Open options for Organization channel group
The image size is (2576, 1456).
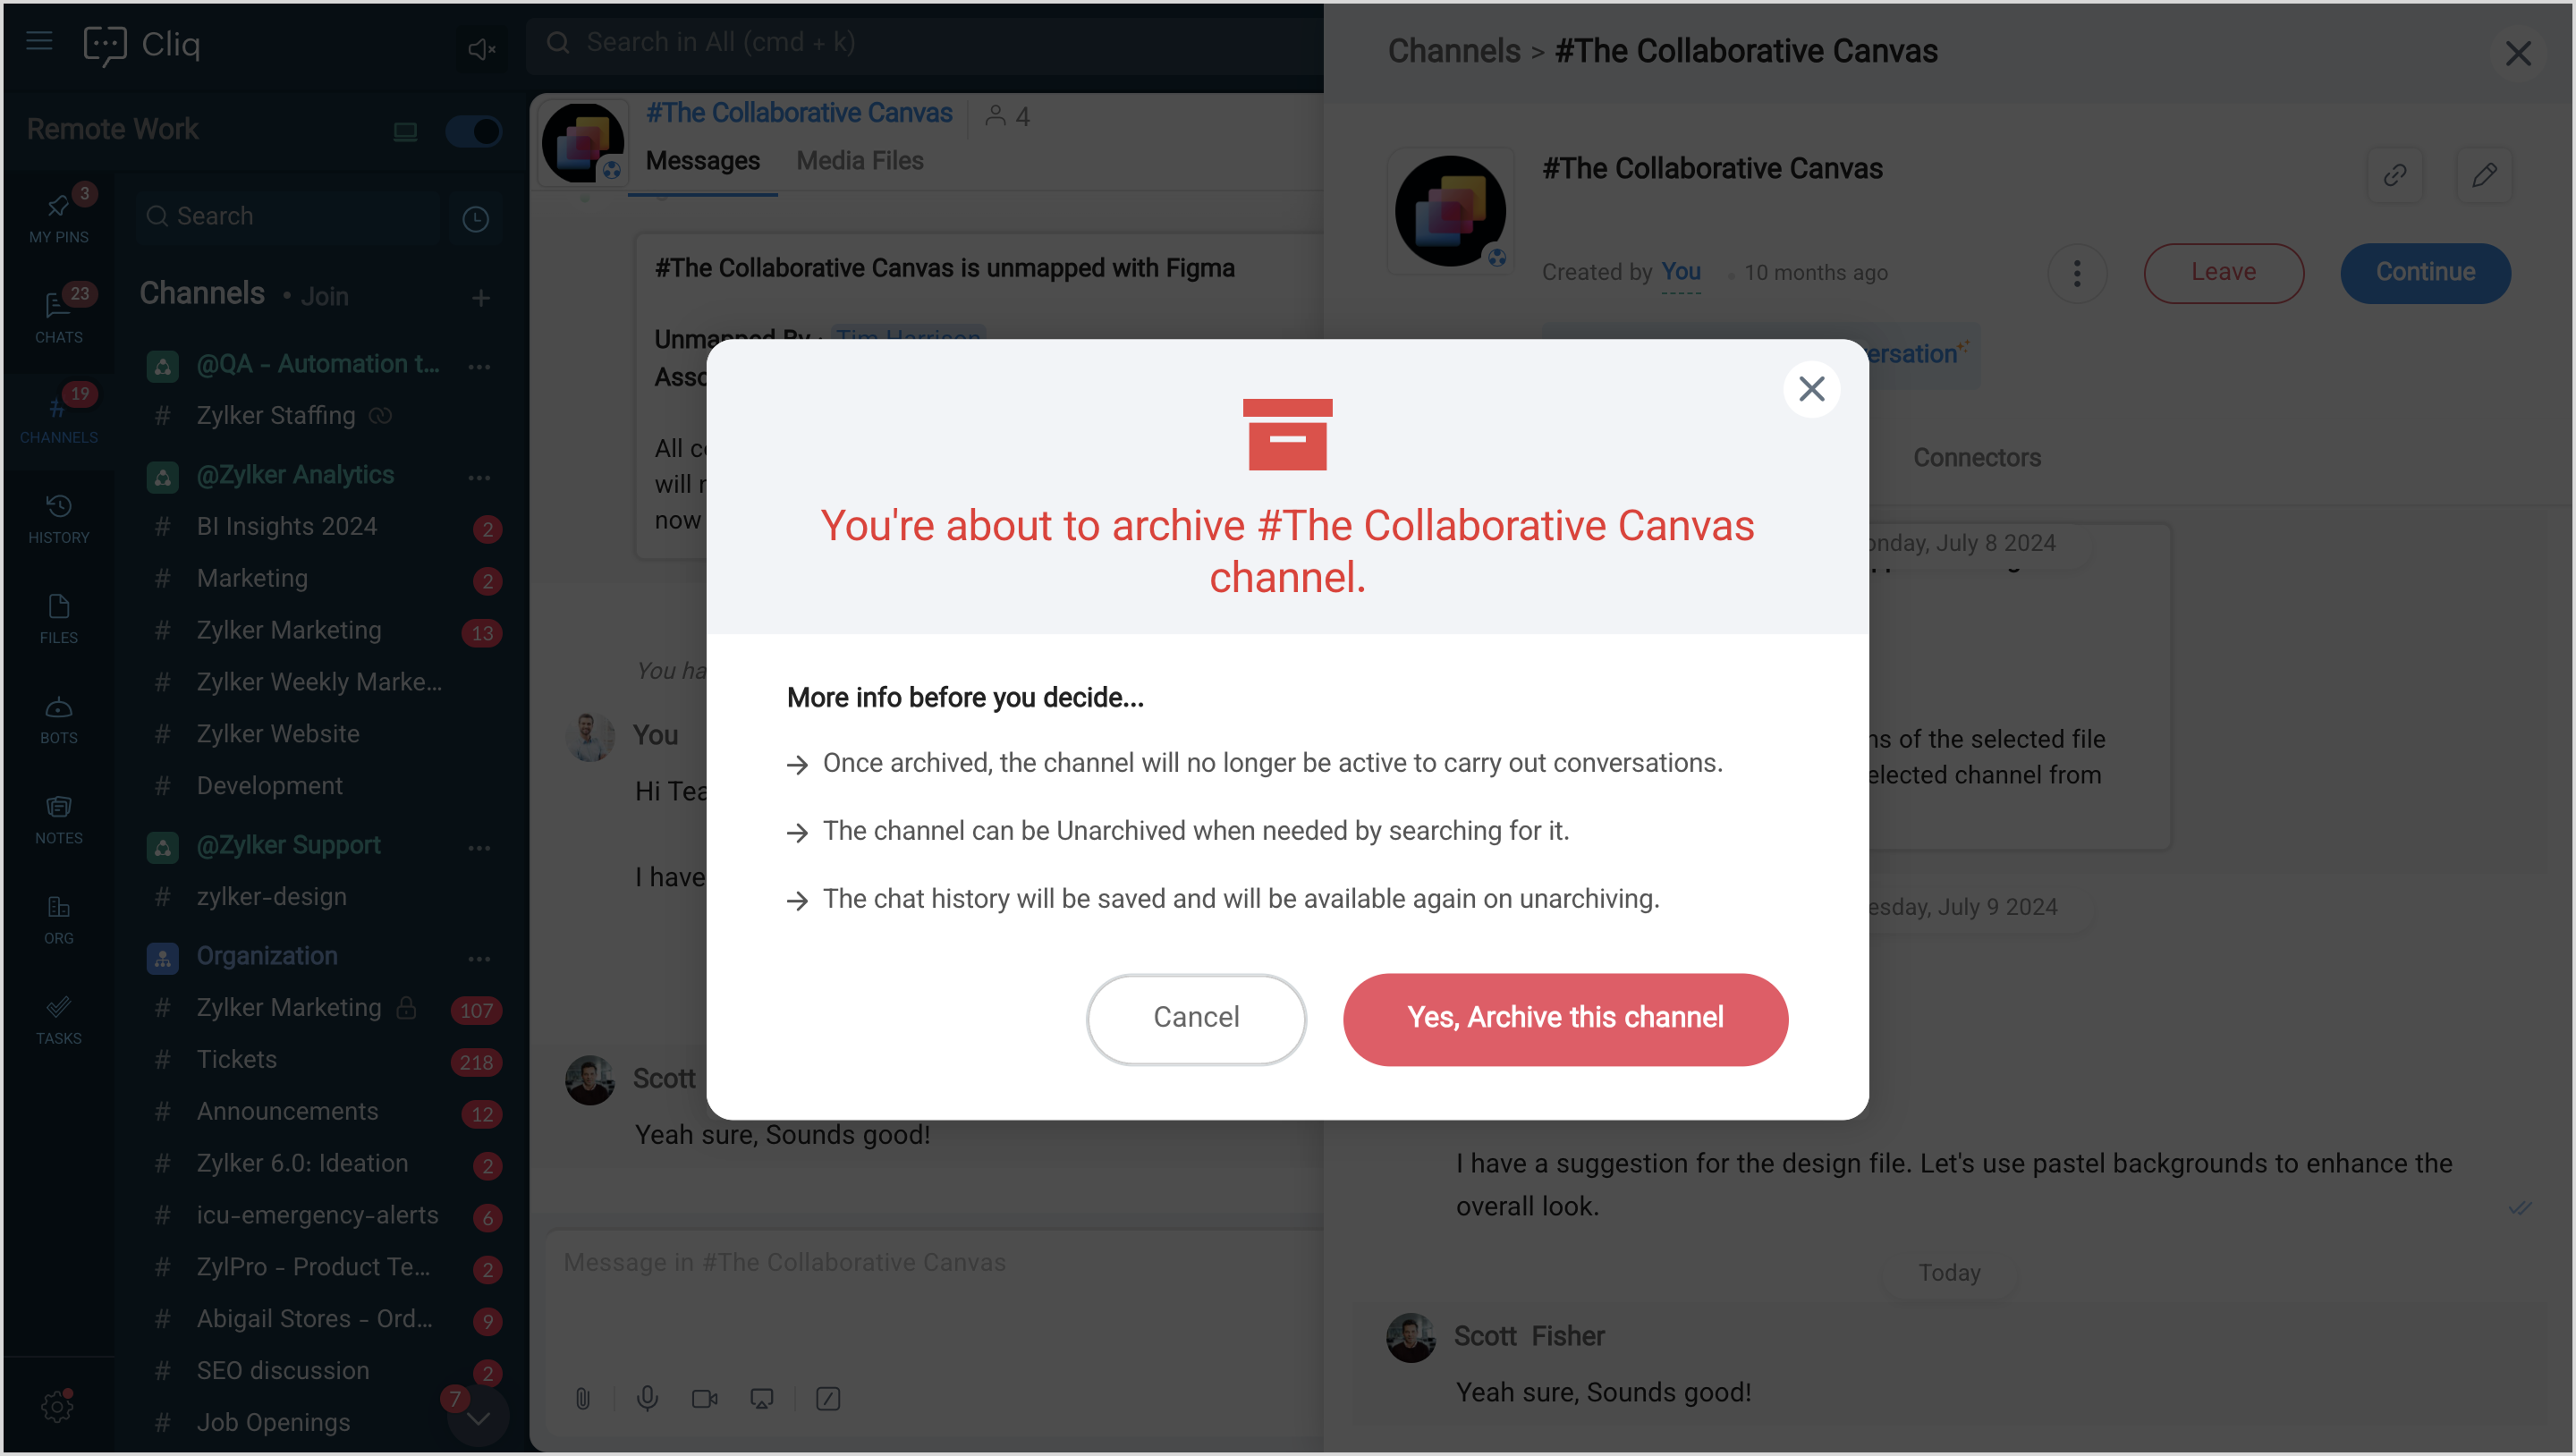[479, 958]
